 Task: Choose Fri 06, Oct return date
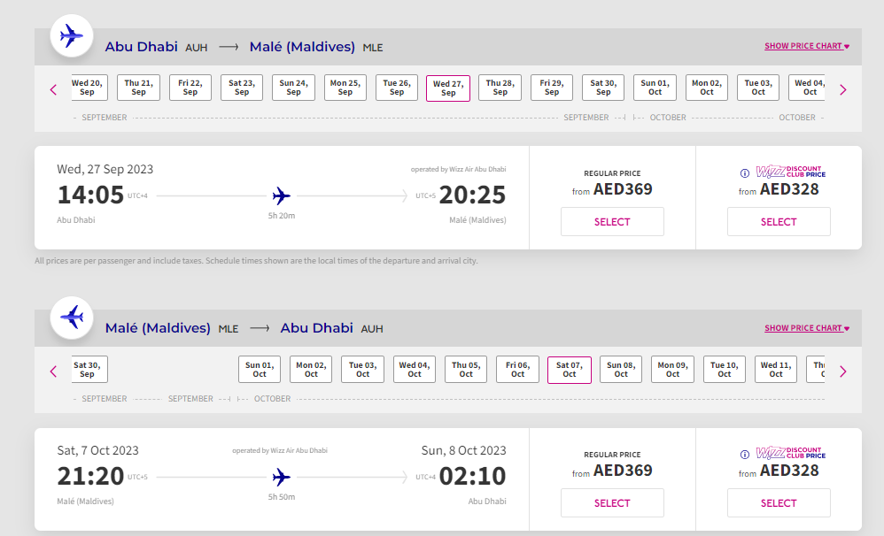point(517,369)
